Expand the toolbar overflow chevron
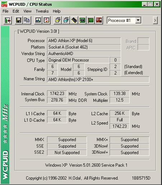The image size is (162, 185). 155,21
